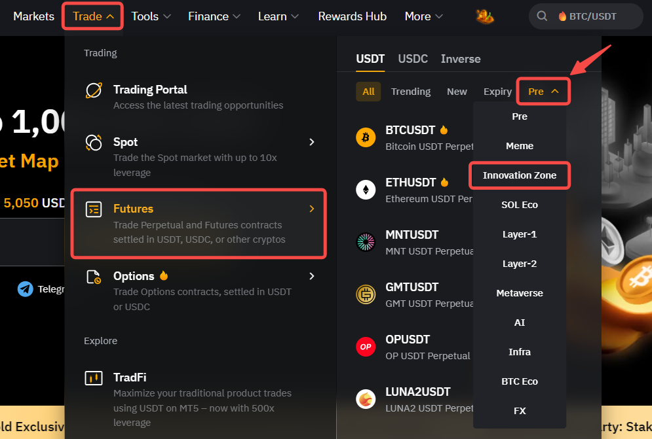
Task: Open the Rewards Hub link
Action: point(353,16)
